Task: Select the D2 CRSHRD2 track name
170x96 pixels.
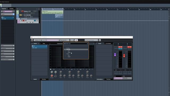Action: tap(27, 15)
